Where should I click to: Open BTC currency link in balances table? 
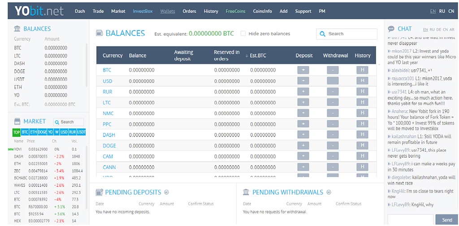pos(107,70)
